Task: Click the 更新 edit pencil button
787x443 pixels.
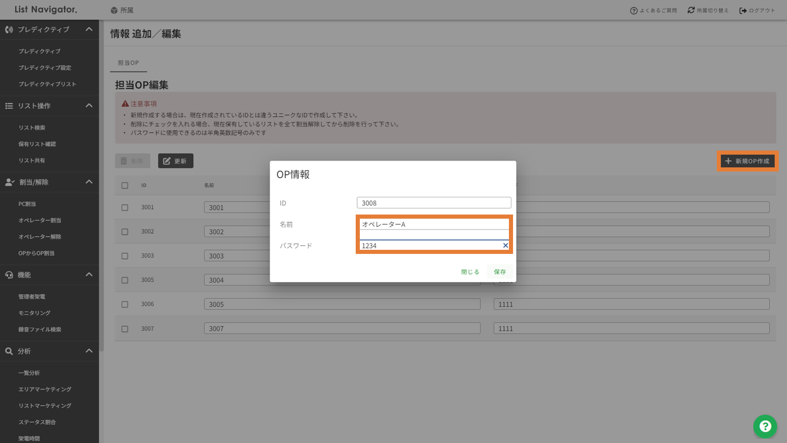Action: (x=175, y=161)
